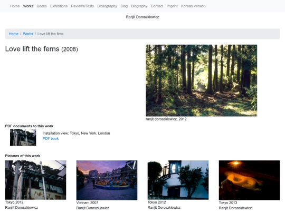Go to the Imprint page
The width and height of the screenshot is (285, 213).
(x=172, y=6)
